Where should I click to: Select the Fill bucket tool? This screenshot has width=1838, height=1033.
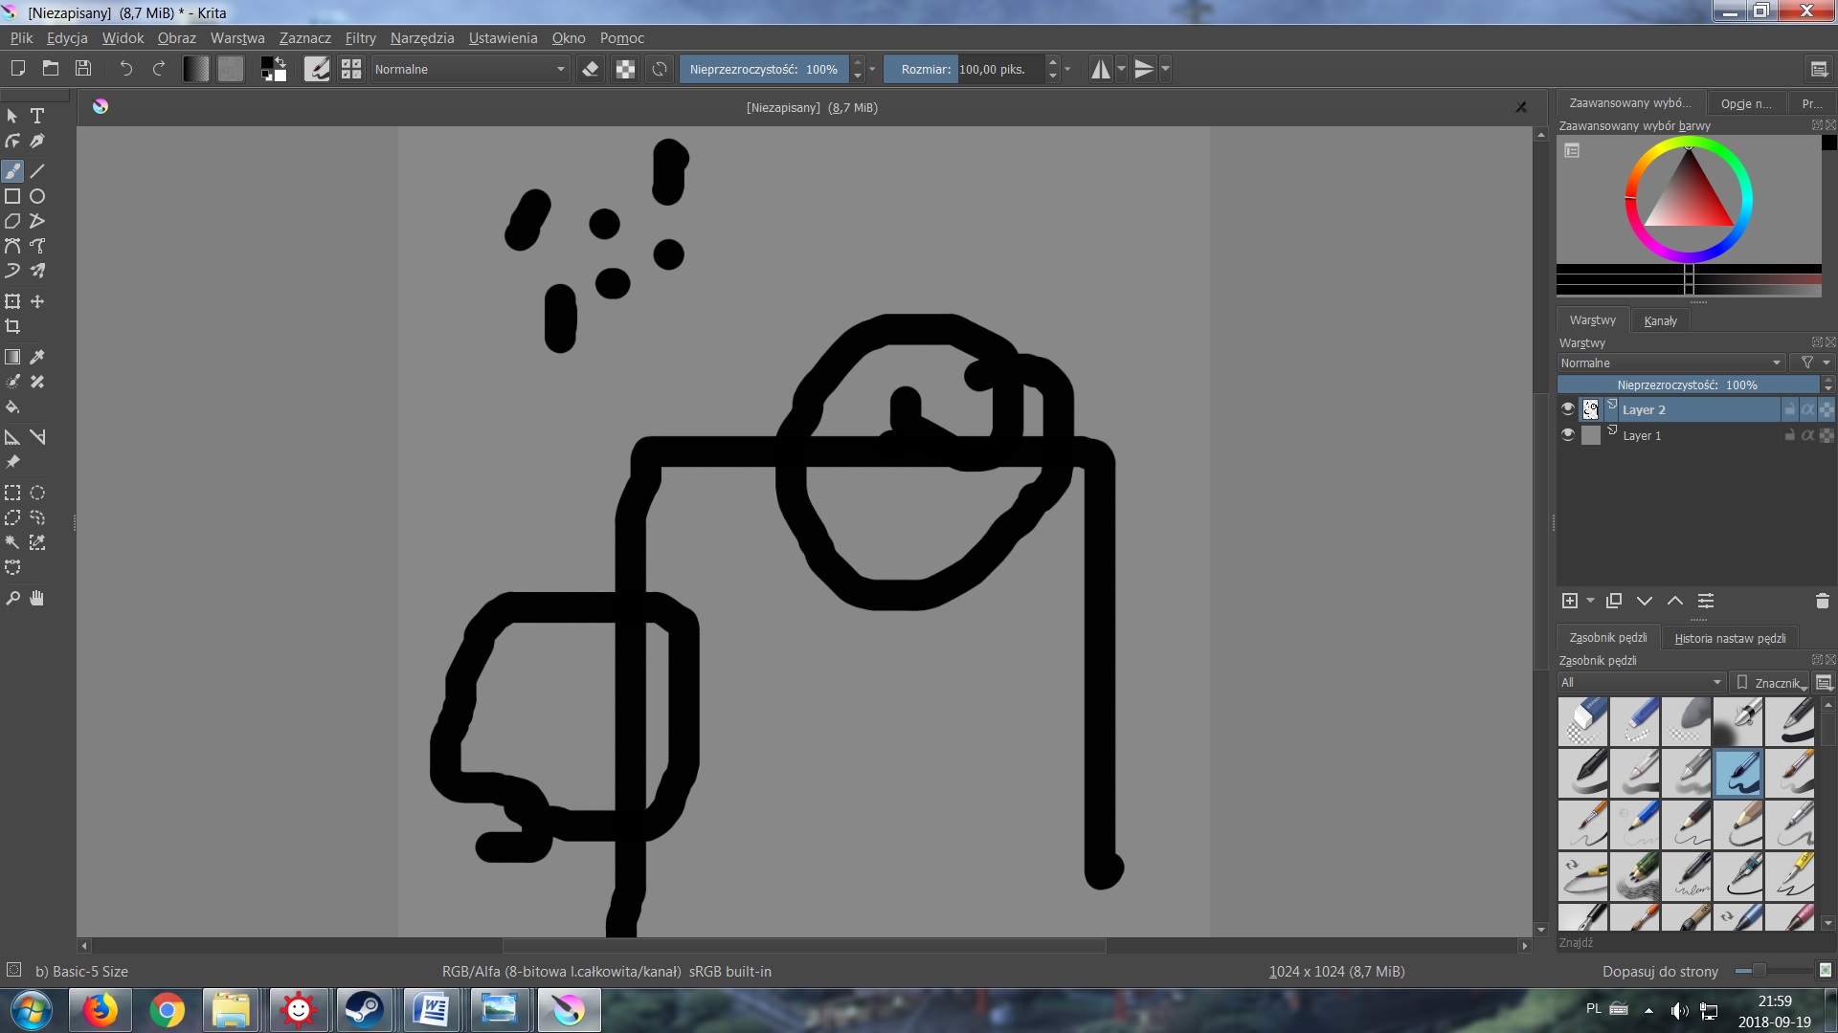pyautogui.click(x=12, y=407)
